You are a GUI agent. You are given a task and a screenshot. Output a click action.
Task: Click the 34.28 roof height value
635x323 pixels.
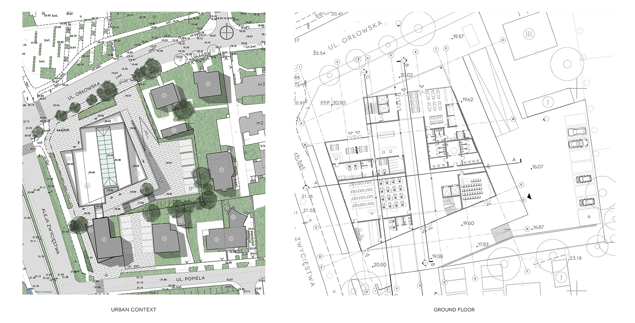pos(118,160)
